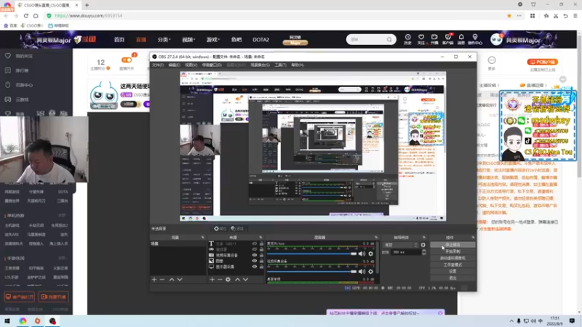Click OBS 退出 exit button
Screen dimensions: 582x327
453,278
